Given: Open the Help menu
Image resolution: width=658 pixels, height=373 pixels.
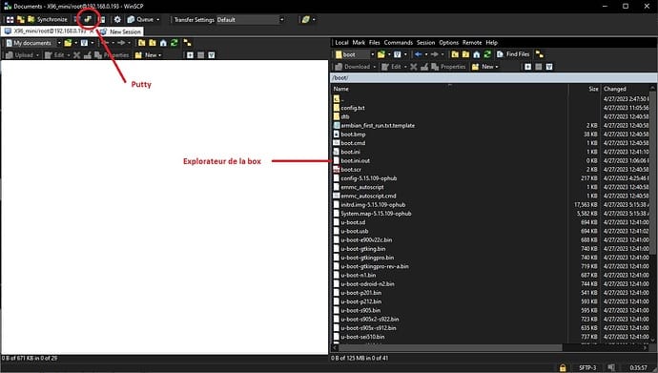Looking at the screenshot, I should (x=491, y=42).
